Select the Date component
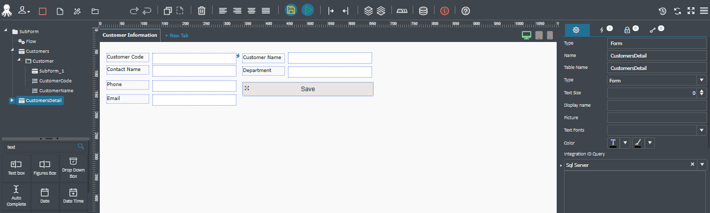Image resolution: width=710 pixels, height=213 pixels. coord(45,196)
